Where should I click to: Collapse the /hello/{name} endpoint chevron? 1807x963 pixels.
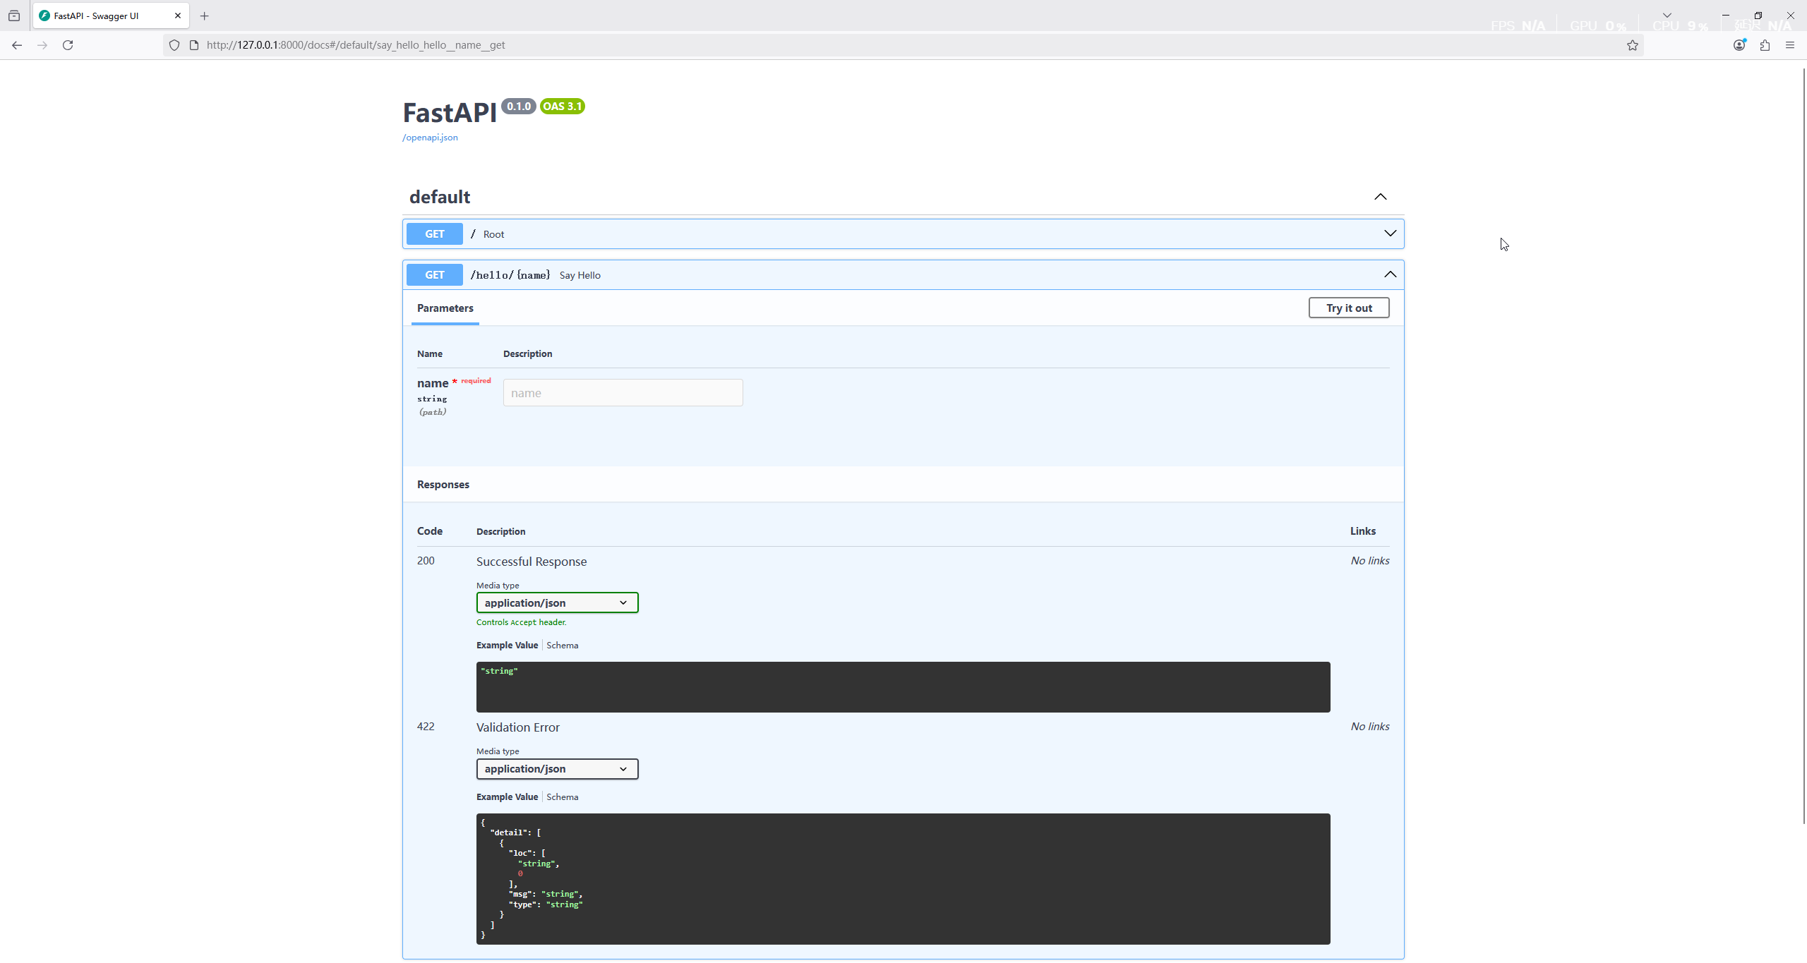click(1390, 274)
